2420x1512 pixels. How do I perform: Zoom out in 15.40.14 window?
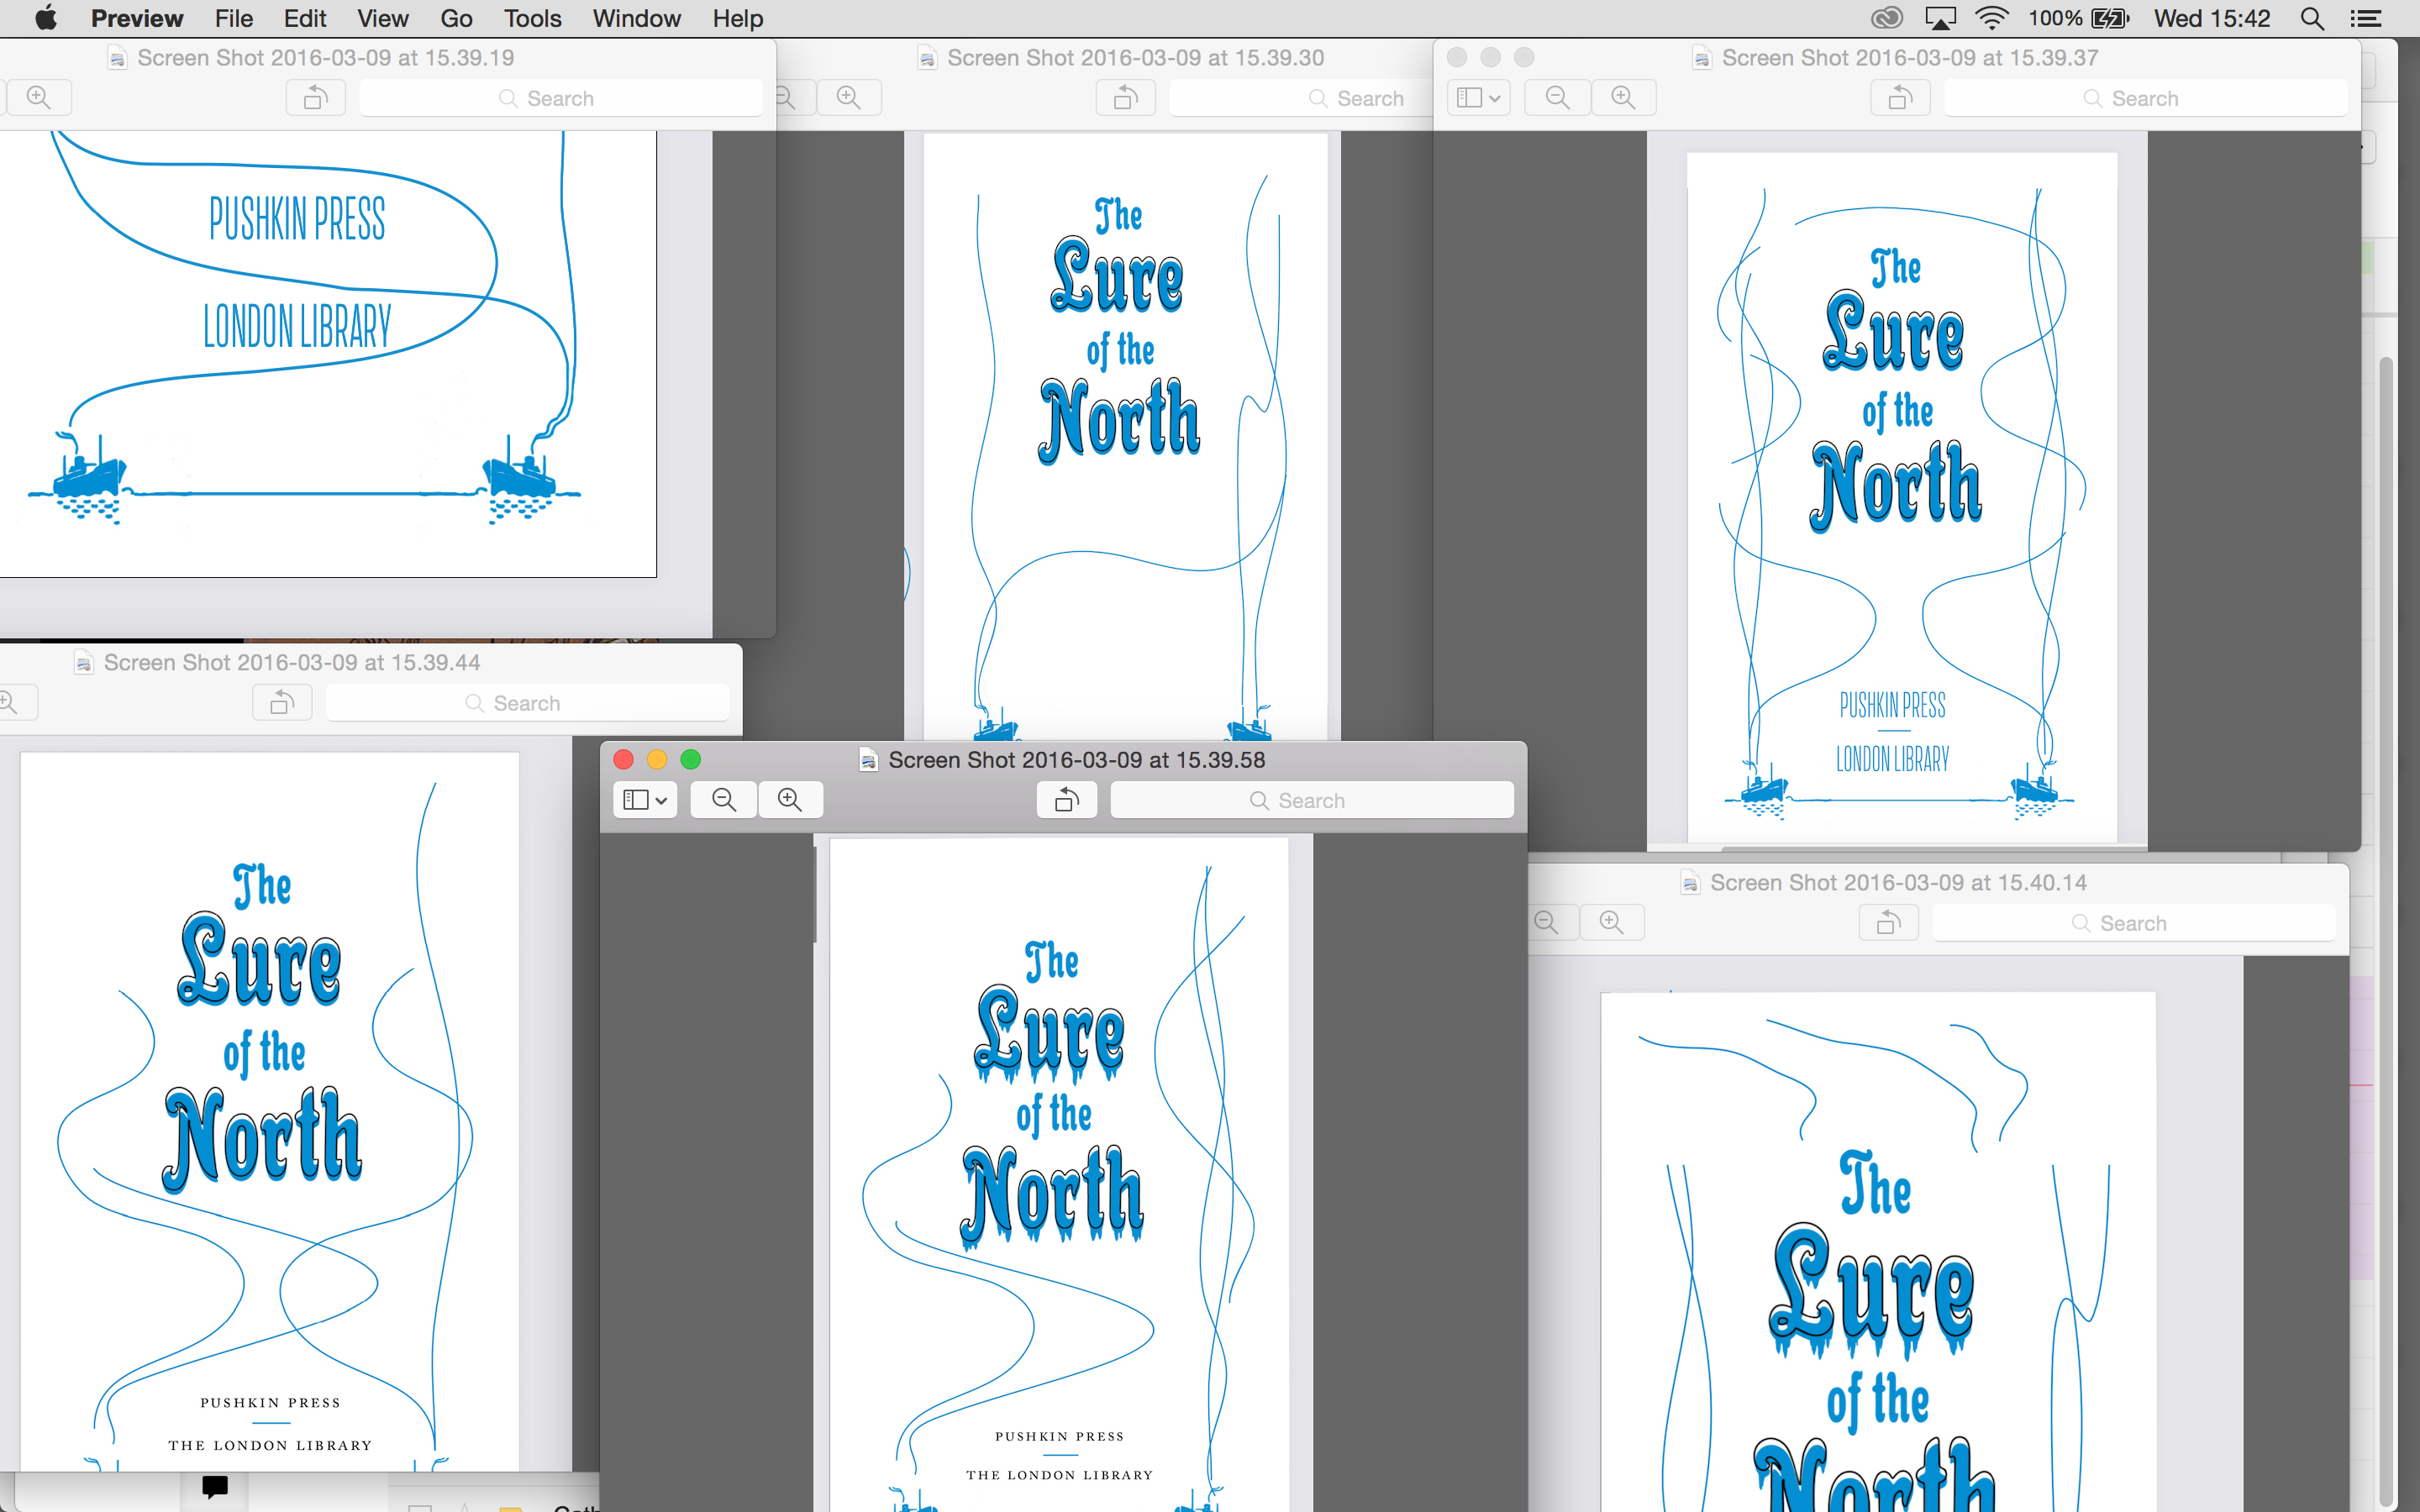(1551, 922)
